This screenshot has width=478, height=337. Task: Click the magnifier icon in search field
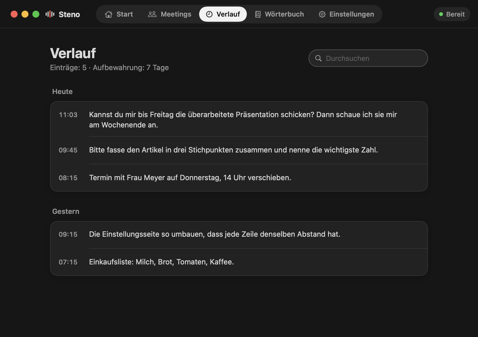coord(318,58)
